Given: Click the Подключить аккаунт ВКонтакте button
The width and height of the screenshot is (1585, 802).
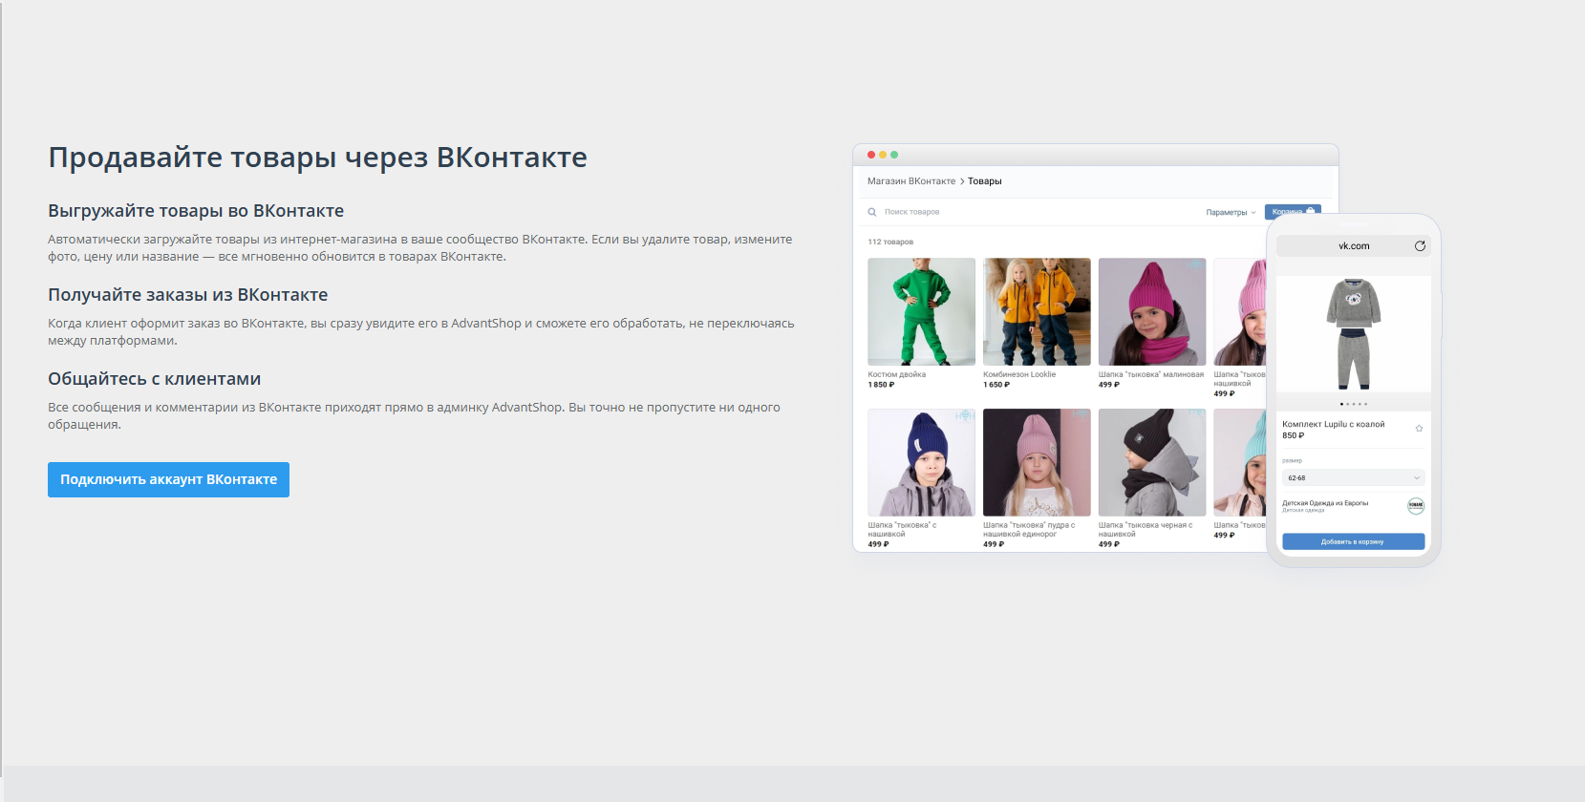Looking at the screenshot, I should tap(168, 479).
